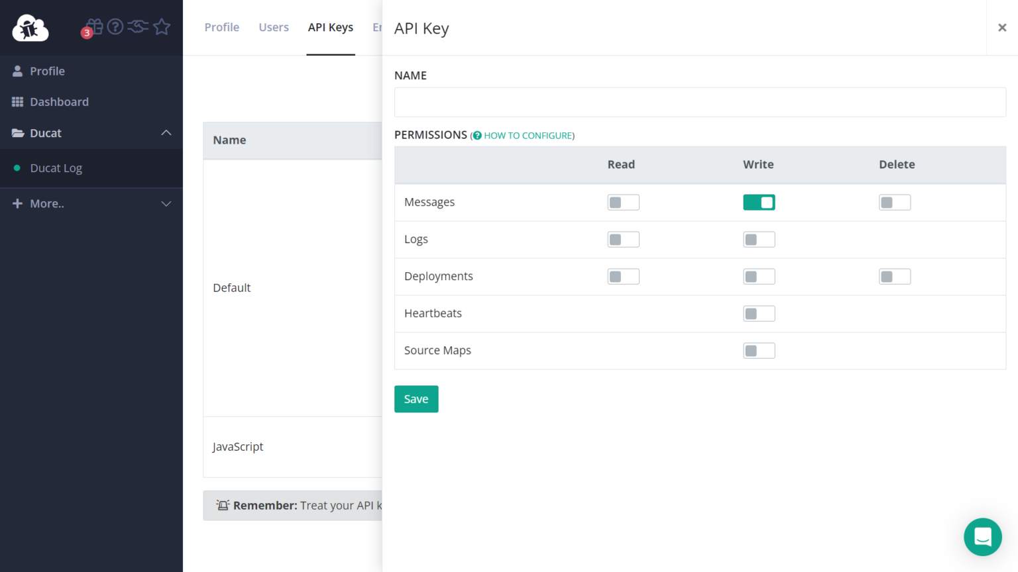Switch to the Profile tab
This screenshot has width=1018, height=572.
pos(221,27)
